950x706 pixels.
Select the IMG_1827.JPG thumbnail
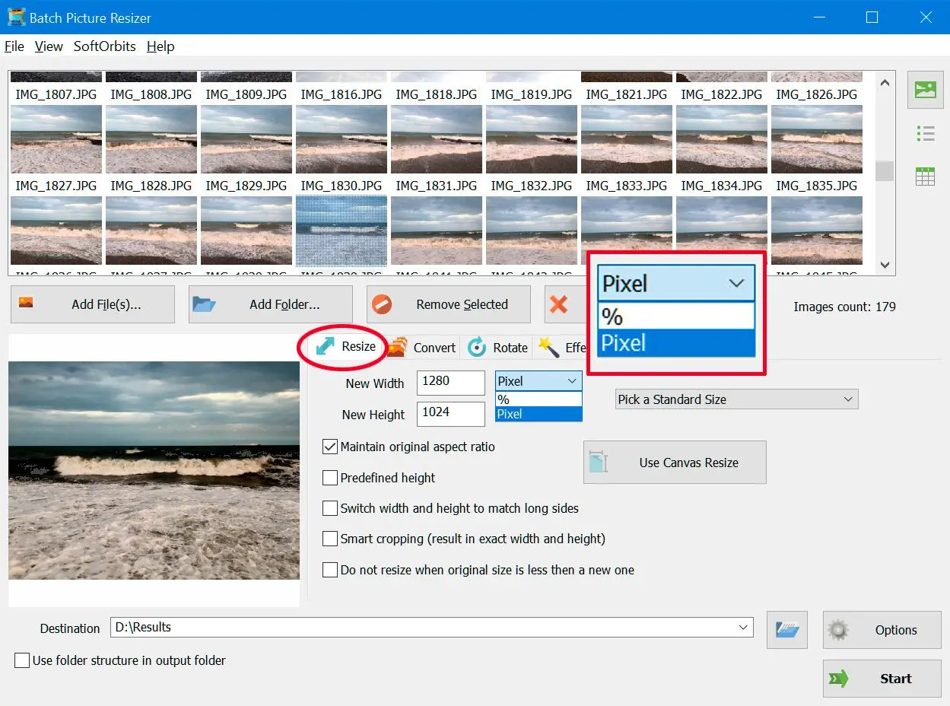click(x=56, y=139)
